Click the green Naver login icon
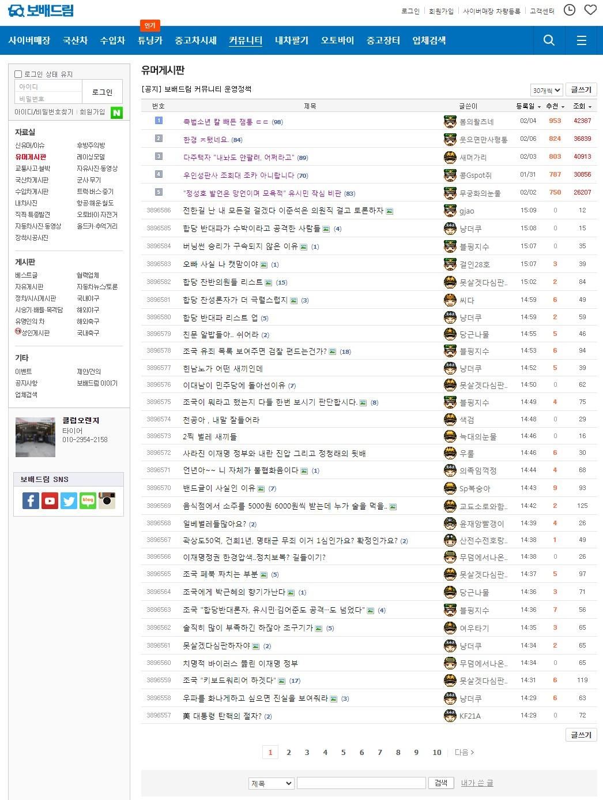Viewport: 603px width, 800px height. [x=117, y=113]
